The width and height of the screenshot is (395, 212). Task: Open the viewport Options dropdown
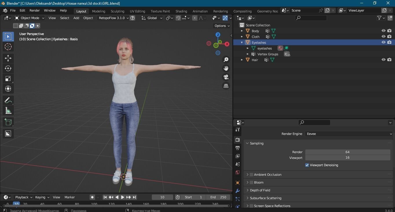222,26
